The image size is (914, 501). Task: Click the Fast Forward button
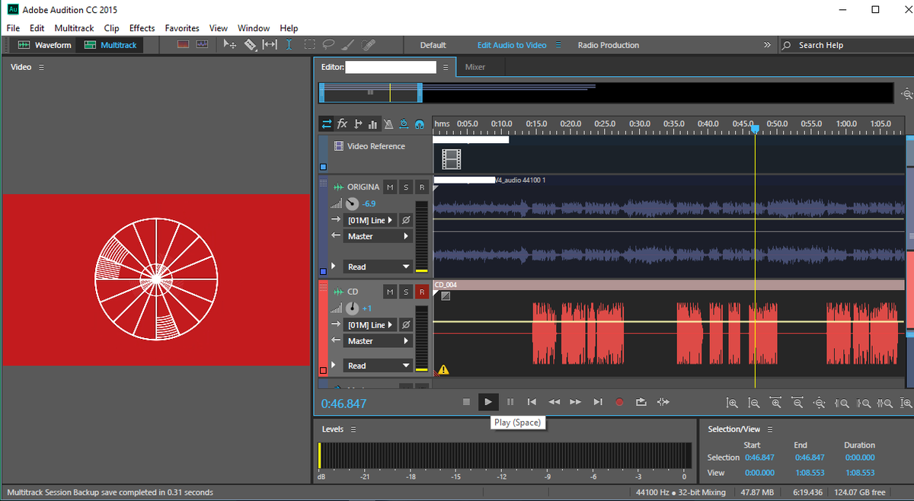[576, 402]
